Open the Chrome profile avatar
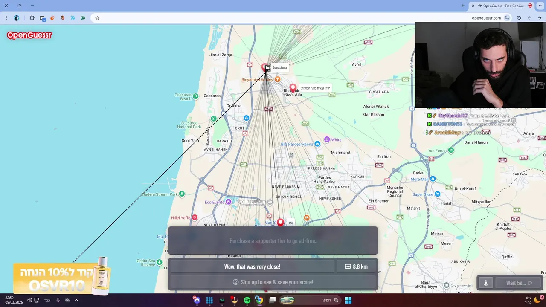546x307 pixels. 17,18
